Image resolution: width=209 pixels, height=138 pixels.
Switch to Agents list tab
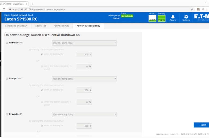pos(40,26)
